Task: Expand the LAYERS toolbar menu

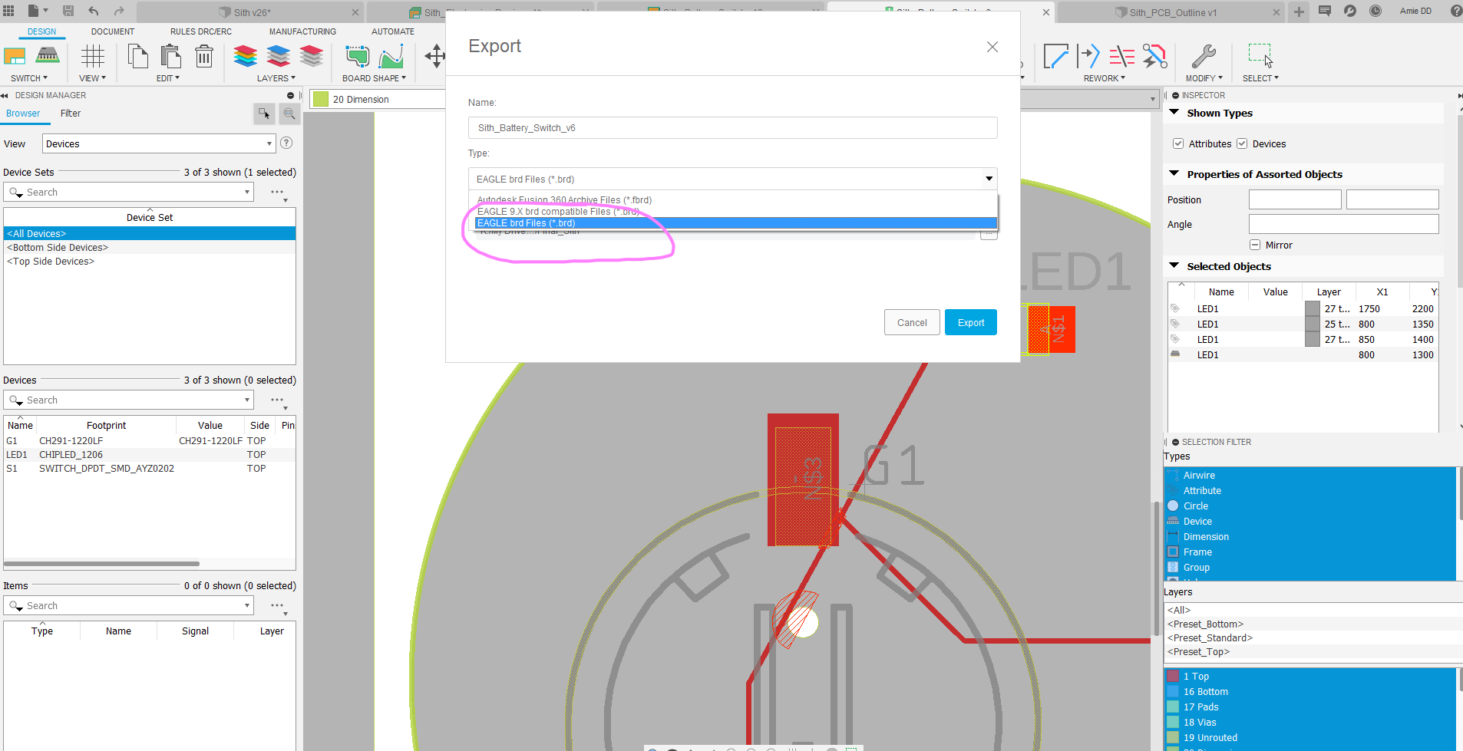Action: (276, 78)
